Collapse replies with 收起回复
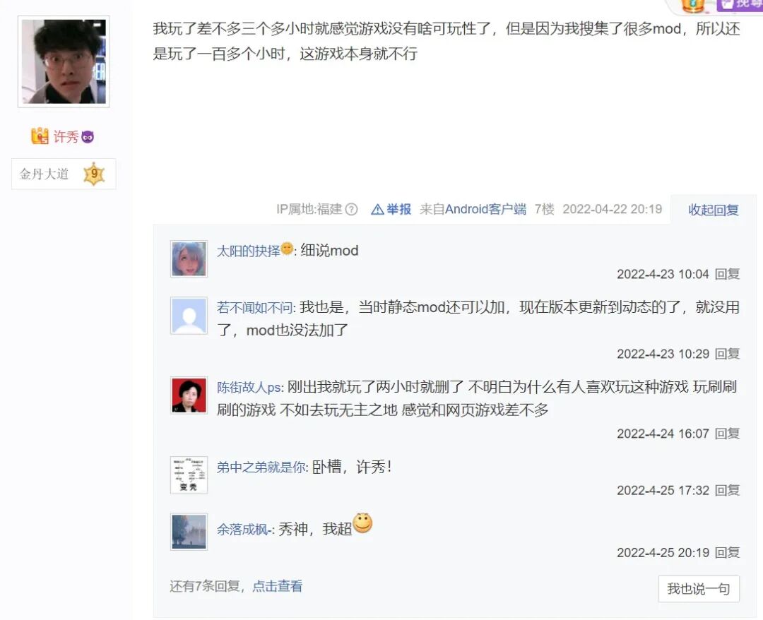The height and width of the screenshot is (620, 763). point(714,210)
